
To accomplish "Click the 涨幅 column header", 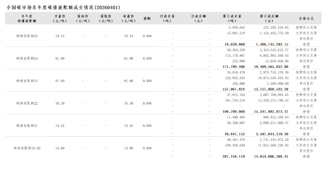I will click(x=147, y=18).
